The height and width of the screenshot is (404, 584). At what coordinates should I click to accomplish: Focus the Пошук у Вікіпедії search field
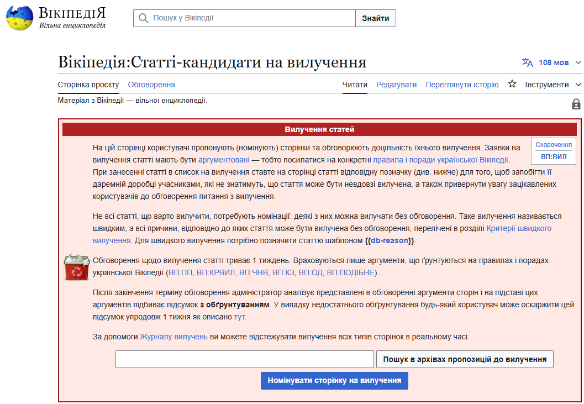(244, 18)
